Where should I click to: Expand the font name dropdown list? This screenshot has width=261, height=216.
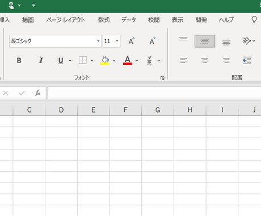coord(98,41)
